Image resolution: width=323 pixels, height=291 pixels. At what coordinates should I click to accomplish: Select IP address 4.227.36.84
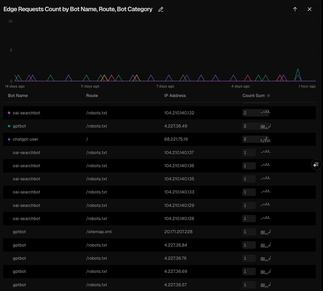tap(176, 245)
